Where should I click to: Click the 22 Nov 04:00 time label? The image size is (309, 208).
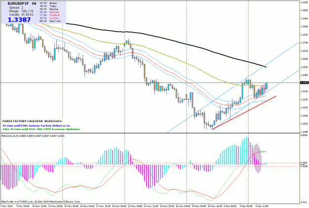(x=135, y=206)
